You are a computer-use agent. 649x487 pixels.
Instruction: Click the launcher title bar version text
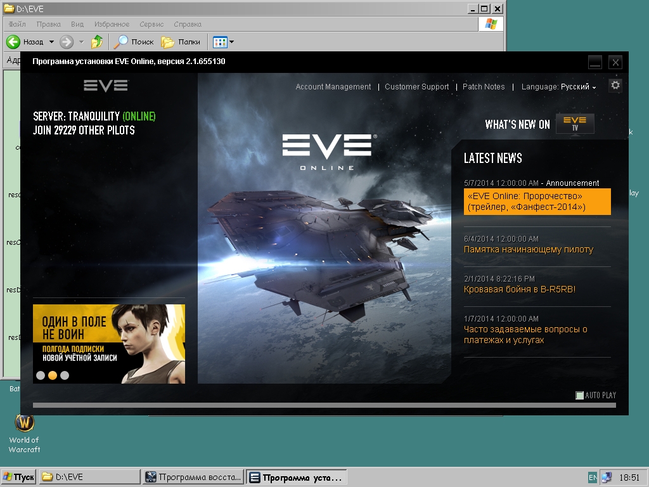click(129, 62)
